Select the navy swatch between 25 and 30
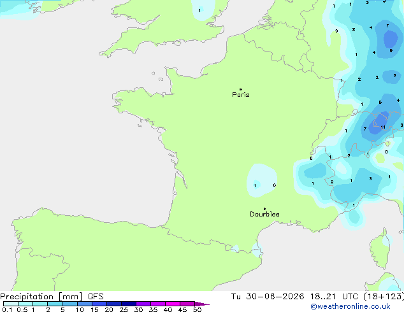Screen dimensions: 404x312 (129, 304)
